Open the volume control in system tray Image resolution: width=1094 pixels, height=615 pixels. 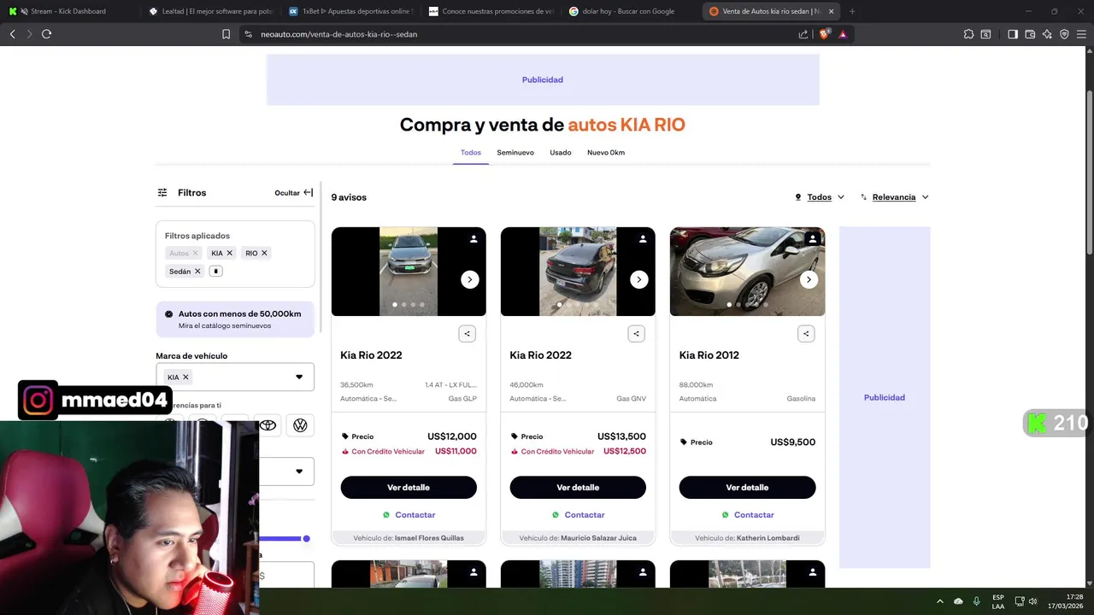1032,601
